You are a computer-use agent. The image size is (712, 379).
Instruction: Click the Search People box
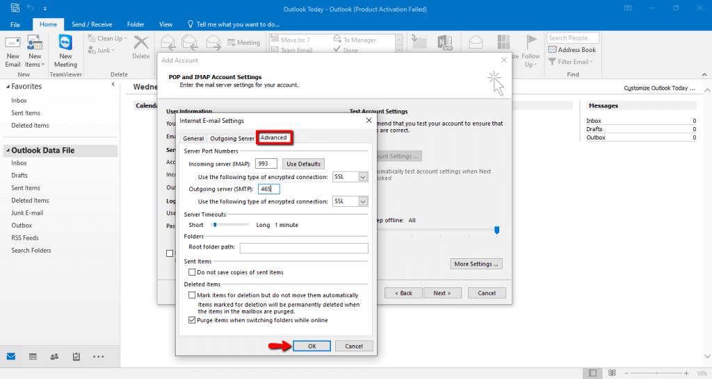[x=573, y=38]
